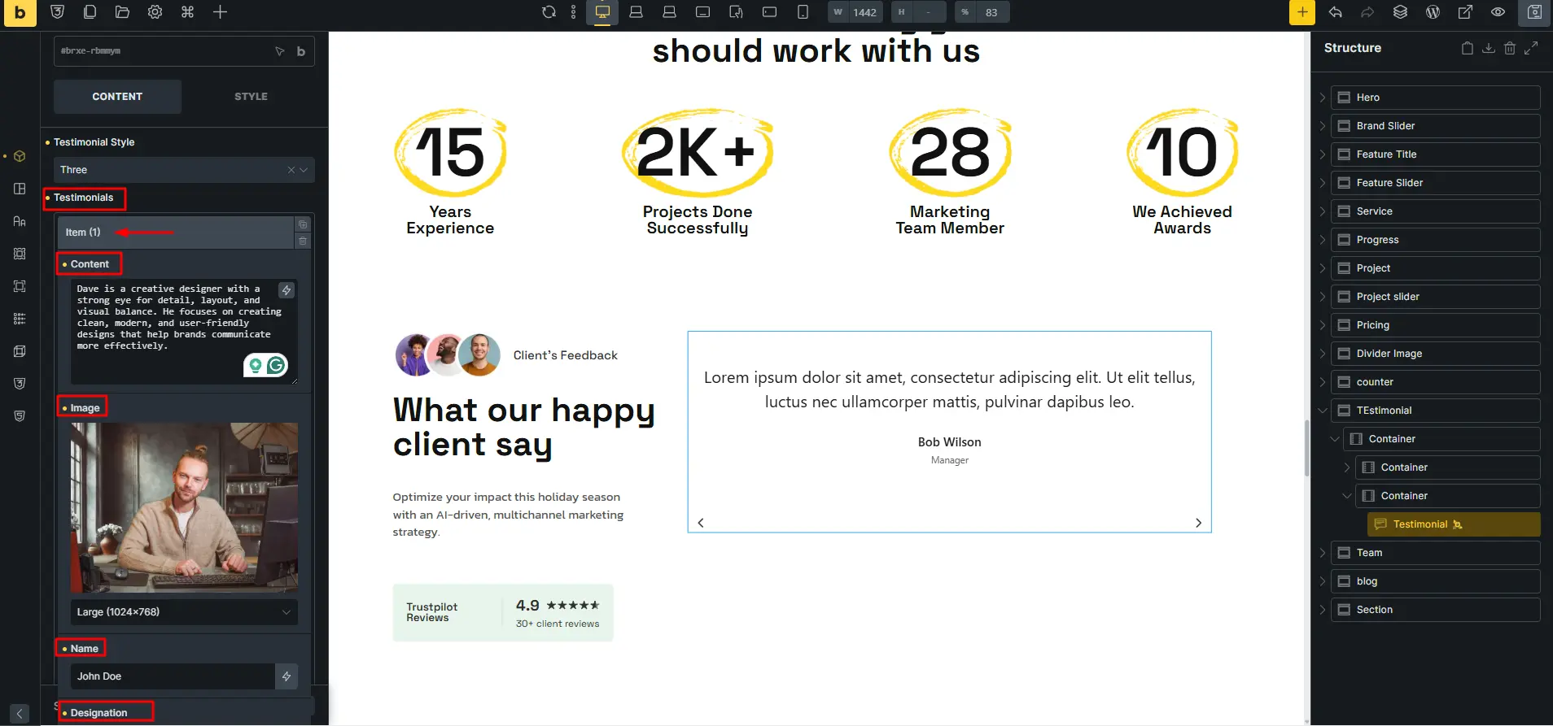The width and height of the screenshot is (1553, 726).
Task: Select the highlighted Testimonial element in Structure
Action: coord(1454,524)
